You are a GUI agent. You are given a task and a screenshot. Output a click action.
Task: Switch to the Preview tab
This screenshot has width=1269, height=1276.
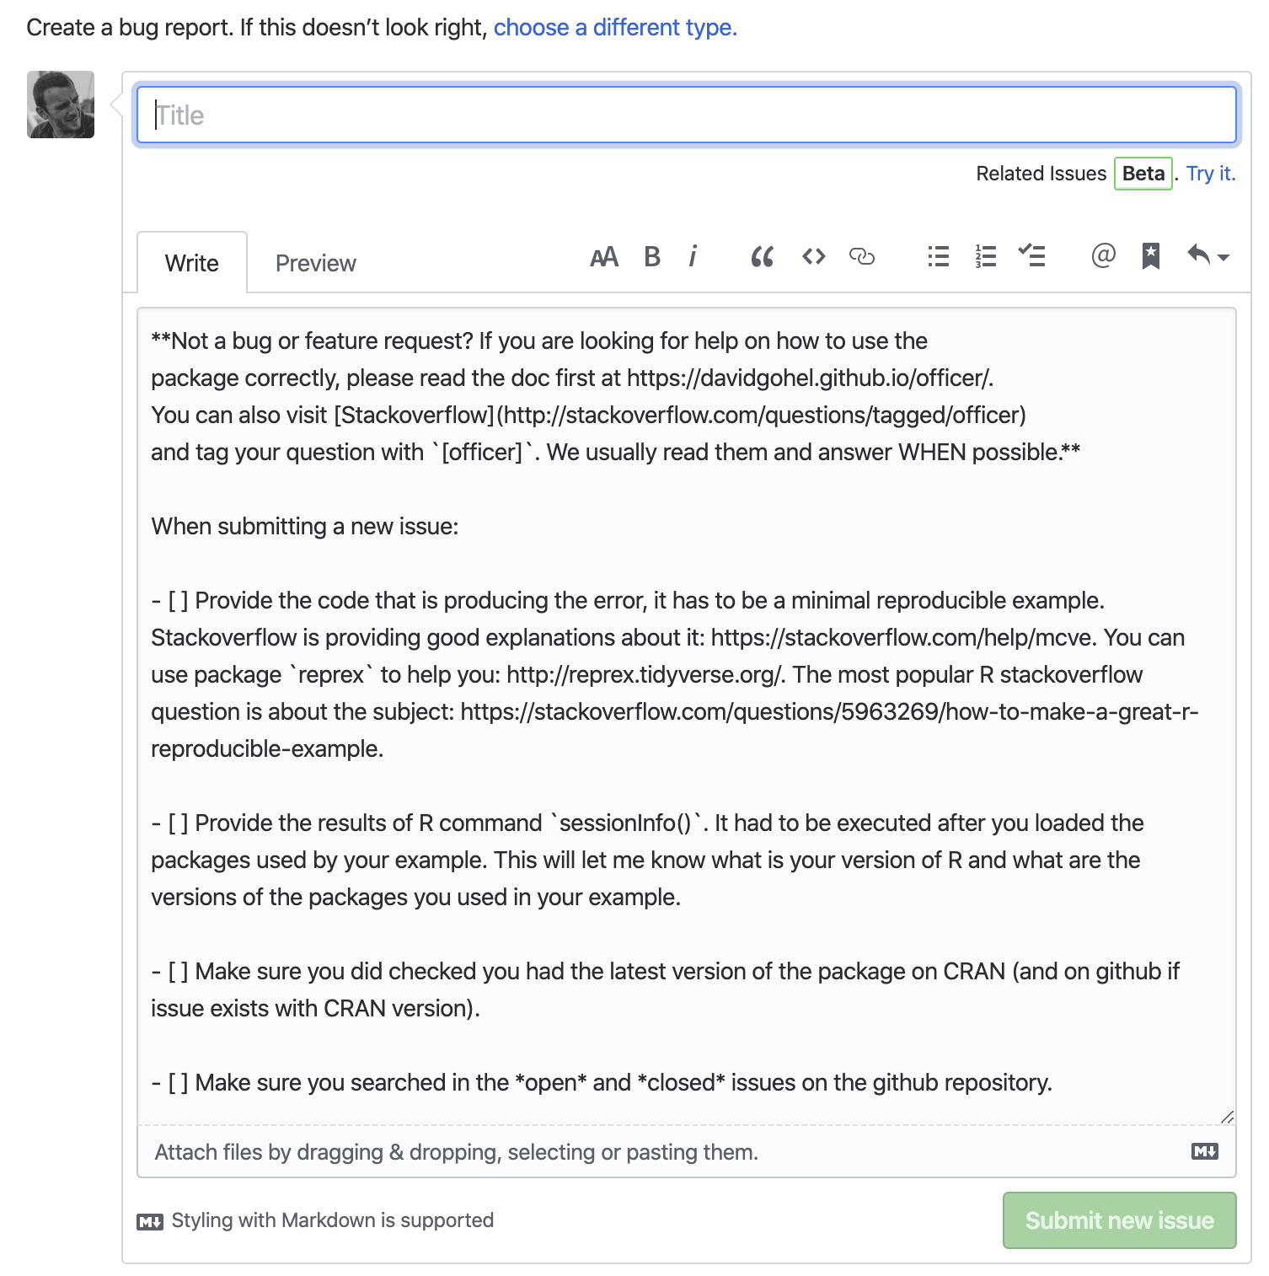pos(314,262)
